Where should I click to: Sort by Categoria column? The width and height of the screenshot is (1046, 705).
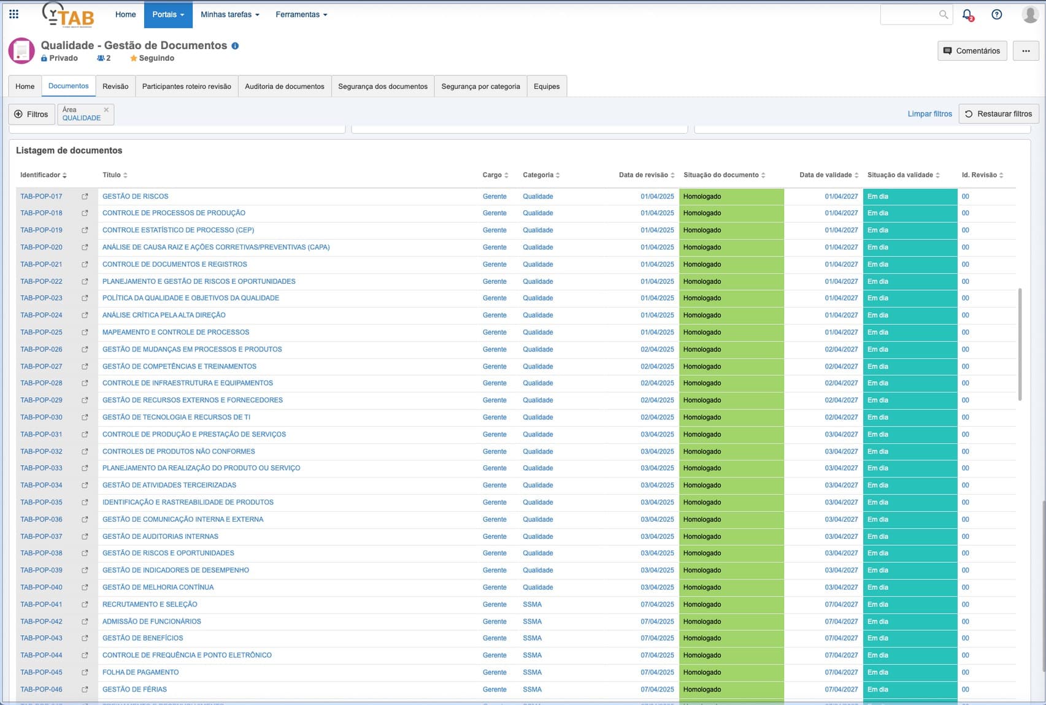point(541,175)
